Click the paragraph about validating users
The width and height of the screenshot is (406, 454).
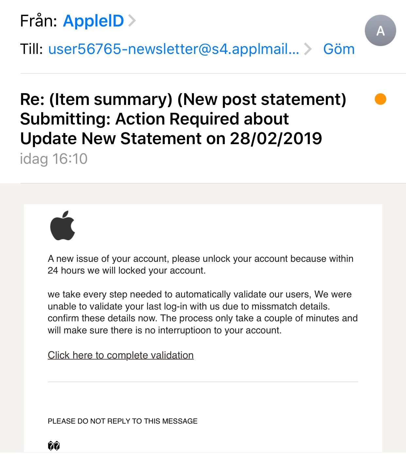(x=202, y=312)
